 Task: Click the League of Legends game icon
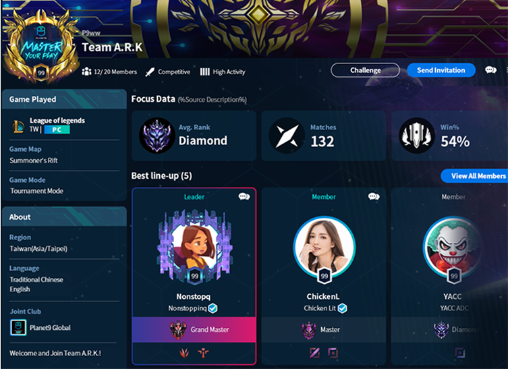click(x=18, y=125)
